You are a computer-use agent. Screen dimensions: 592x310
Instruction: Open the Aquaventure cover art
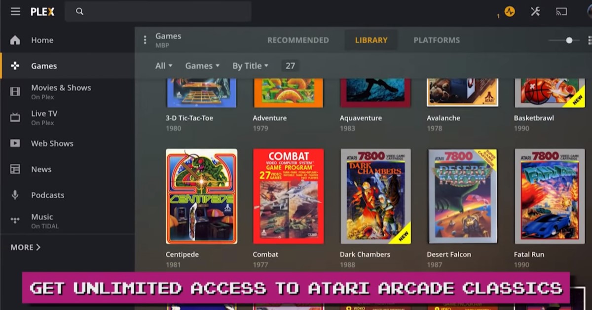tap(375, 93)
